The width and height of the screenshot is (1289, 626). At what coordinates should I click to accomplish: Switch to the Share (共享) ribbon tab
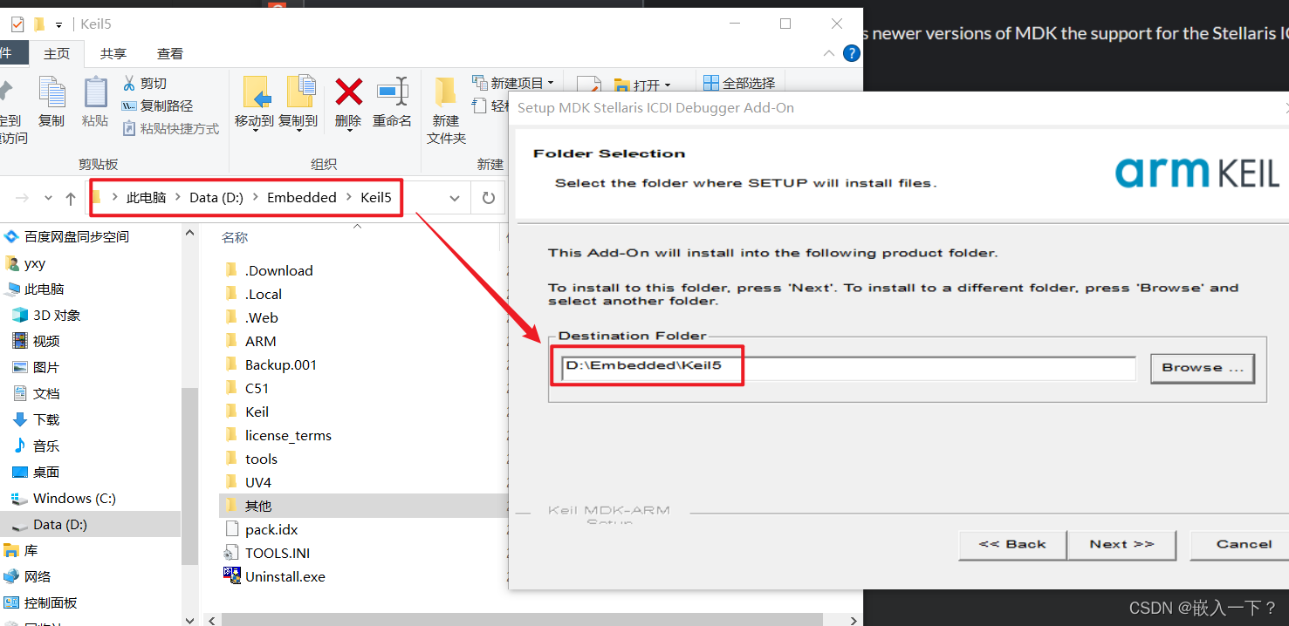[x=113, y=53]
